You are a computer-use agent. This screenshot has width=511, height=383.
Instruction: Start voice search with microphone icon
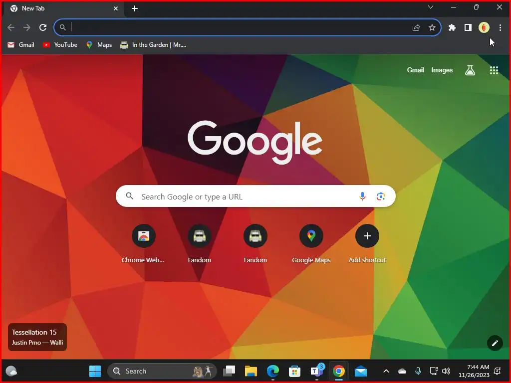[362, 196]
